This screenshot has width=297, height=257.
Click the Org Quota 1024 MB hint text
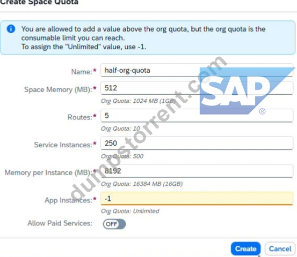[138, 101]
